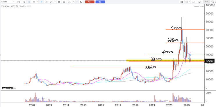Click the 20000 price axis label
Viewport: 216px width, 107px height.
tap(210, 71)
